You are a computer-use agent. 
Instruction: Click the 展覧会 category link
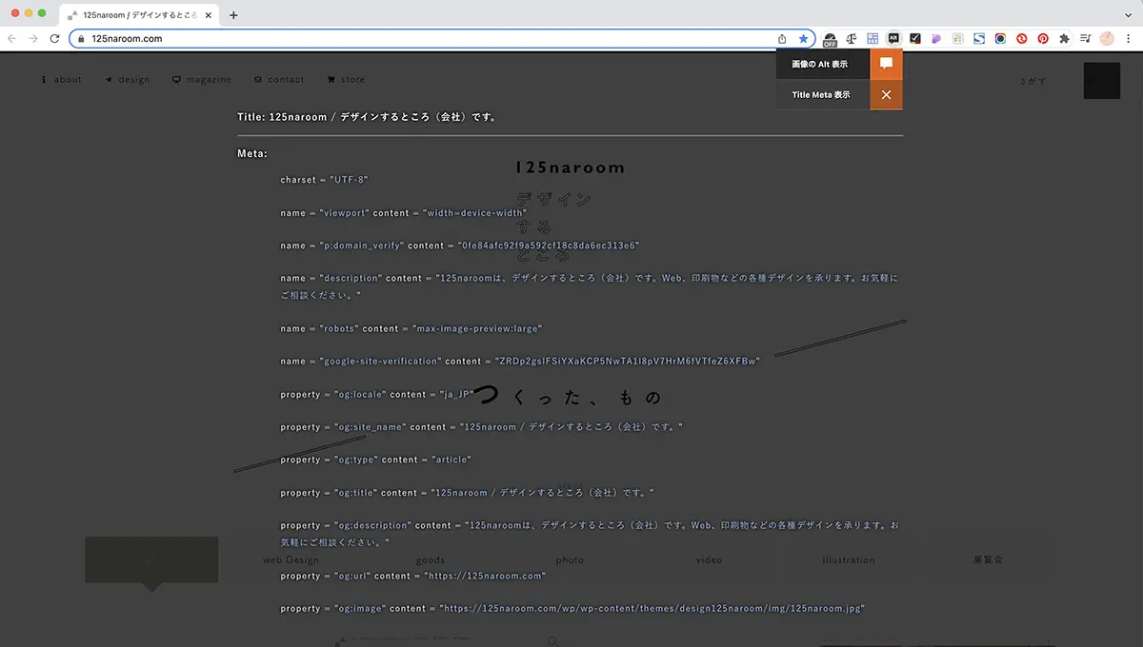(x=988, y=559)
